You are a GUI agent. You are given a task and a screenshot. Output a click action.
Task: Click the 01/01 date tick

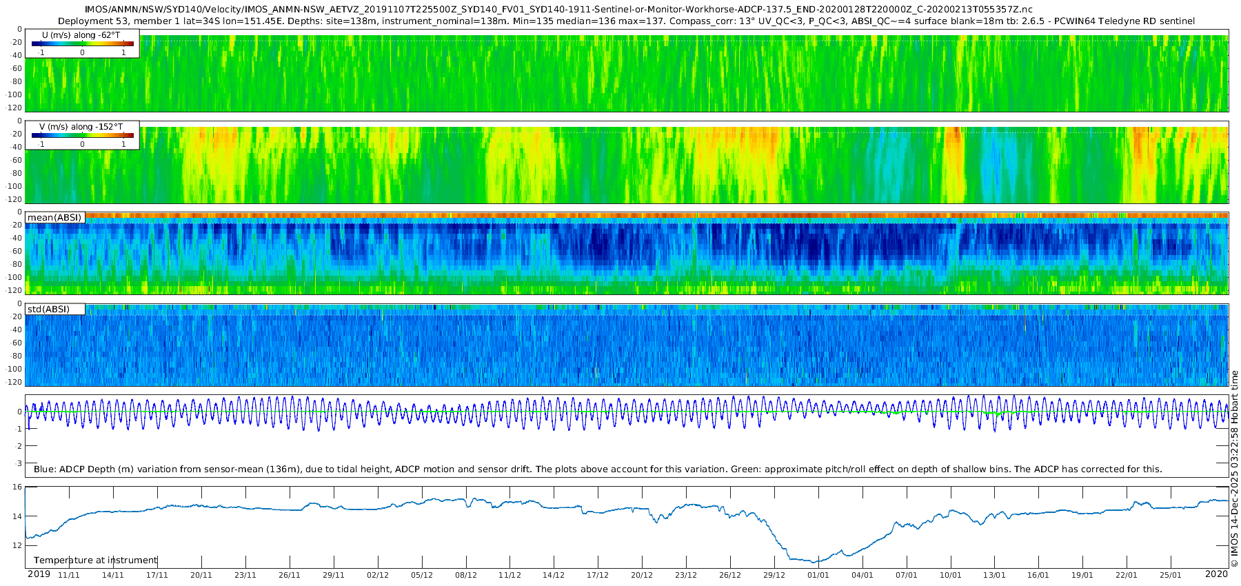coord(818,575)
